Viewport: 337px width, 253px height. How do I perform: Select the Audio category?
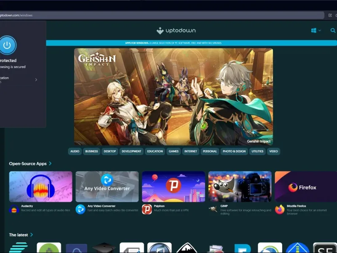(x=75, y=151)
